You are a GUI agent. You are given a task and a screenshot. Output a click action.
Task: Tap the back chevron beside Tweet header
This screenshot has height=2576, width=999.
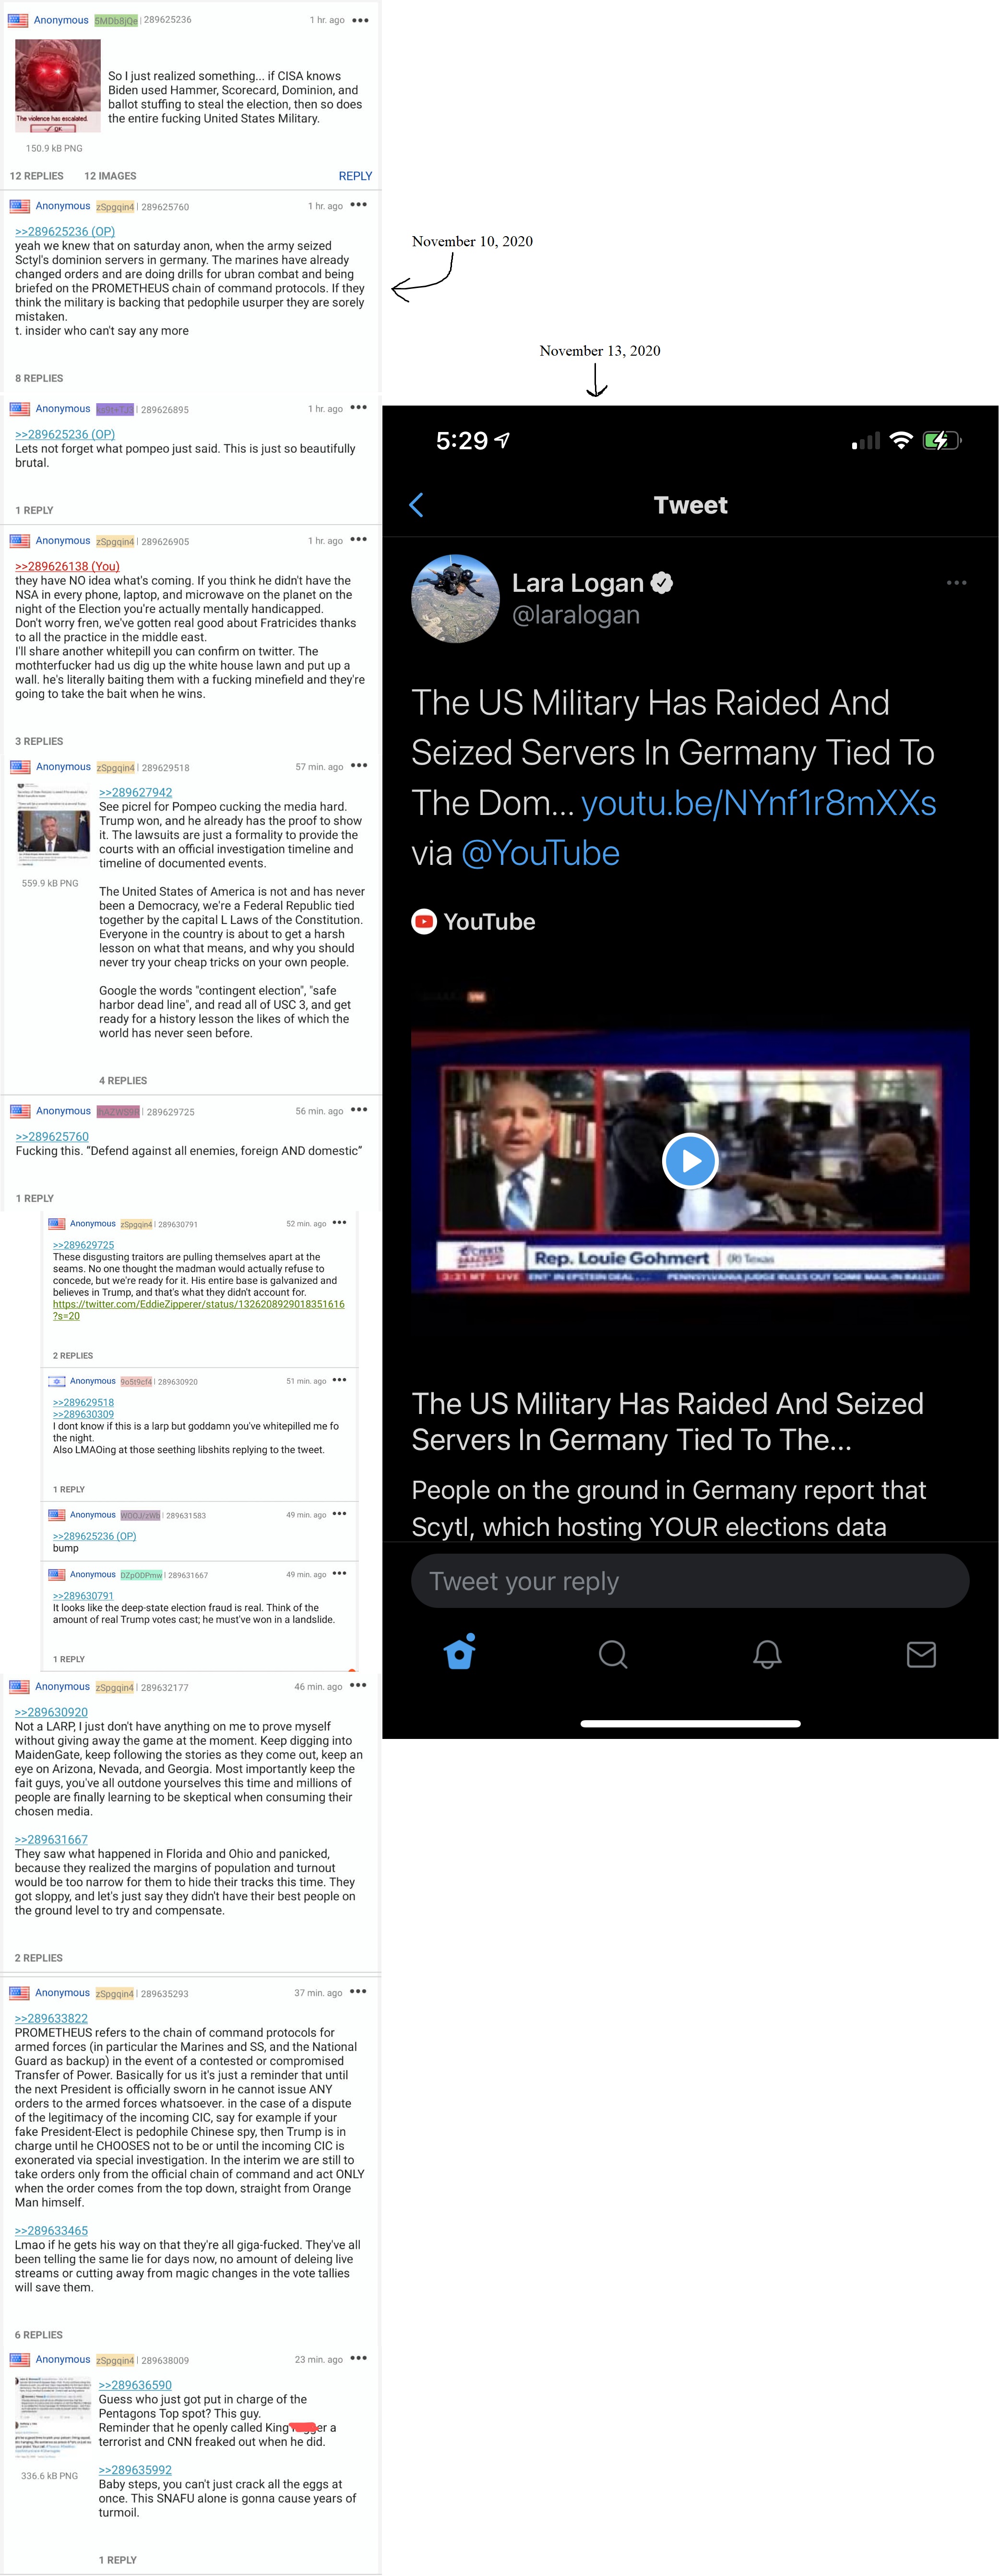(x=417, y=505)
